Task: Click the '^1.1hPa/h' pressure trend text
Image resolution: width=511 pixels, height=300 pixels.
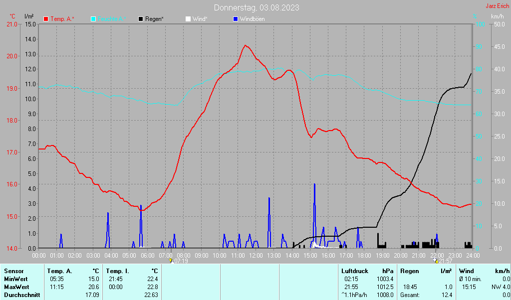Action: point(354,295)
